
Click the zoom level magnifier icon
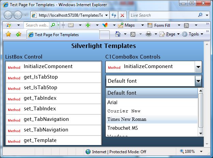point(182,151)
